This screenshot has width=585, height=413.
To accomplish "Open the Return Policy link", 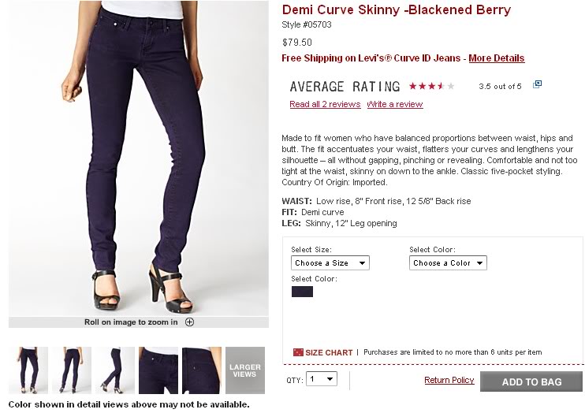I will 449,381.
